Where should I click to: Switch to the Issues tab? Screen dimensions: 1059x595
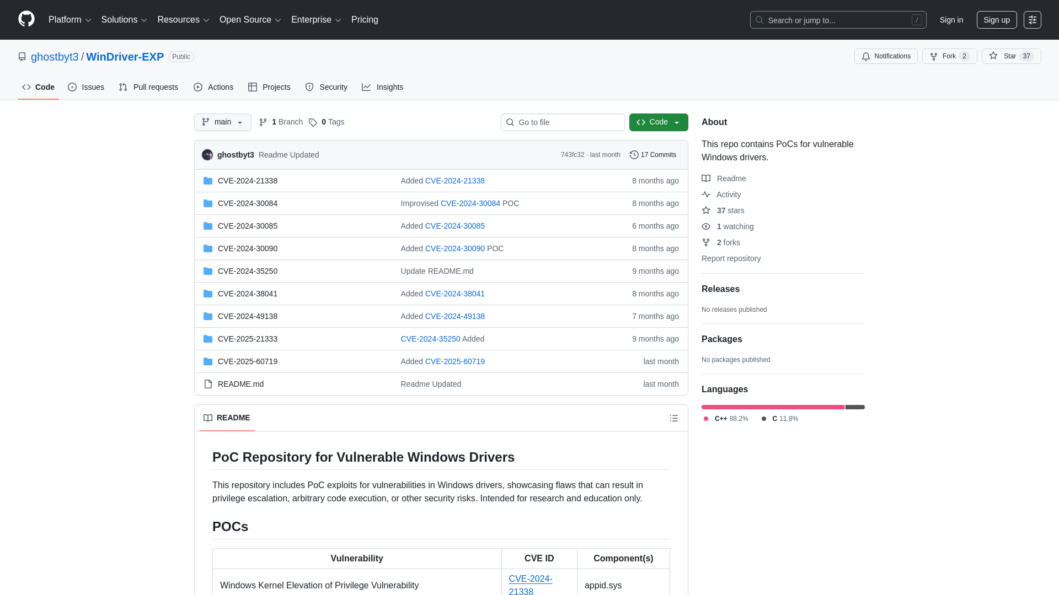coord(86,87)
